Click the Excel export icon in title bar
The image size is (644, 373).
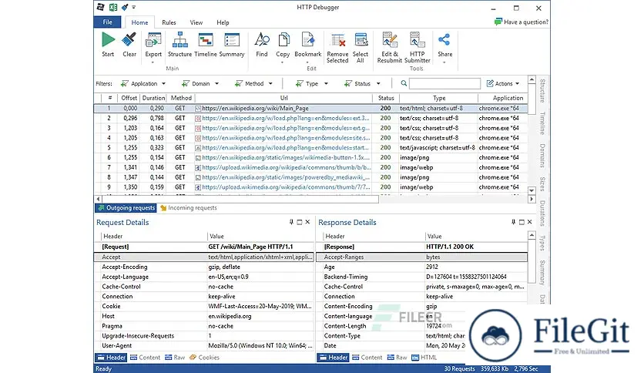click(113, 7)
